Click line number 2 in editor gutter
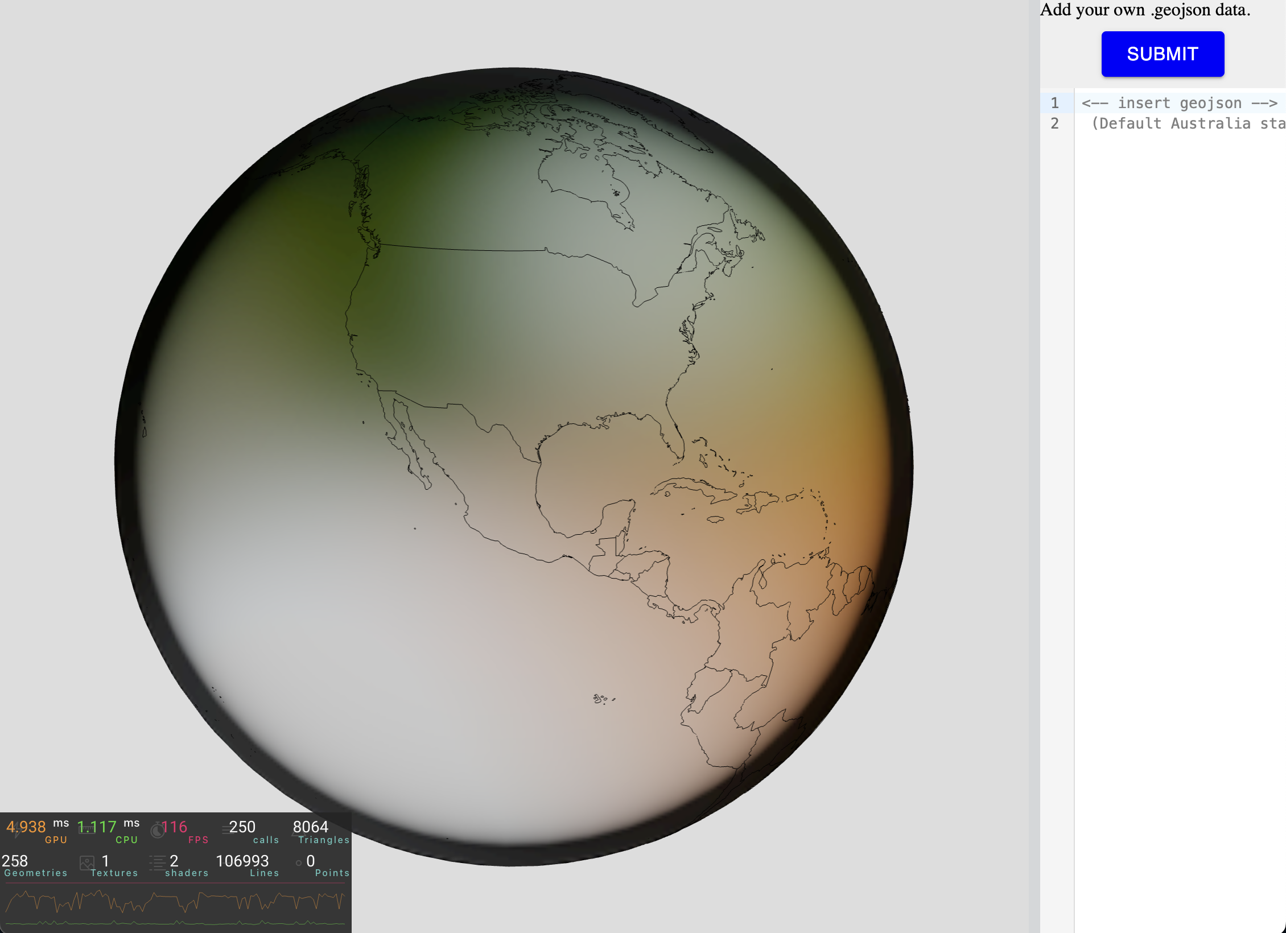1286x933 pixels. point(1054,123)
